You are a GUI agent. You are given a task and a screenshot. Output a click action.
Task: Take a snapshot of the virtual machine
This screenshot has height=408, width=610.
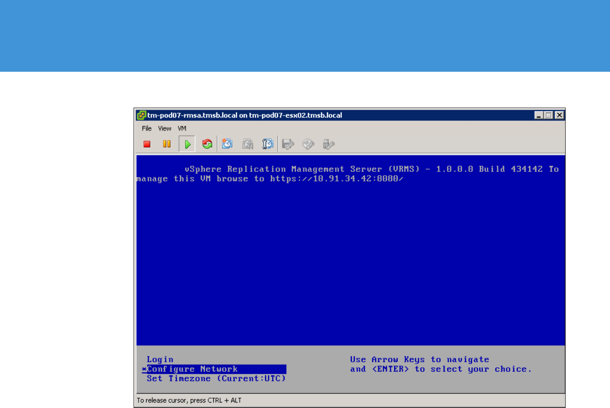click(x=227, y=144)
